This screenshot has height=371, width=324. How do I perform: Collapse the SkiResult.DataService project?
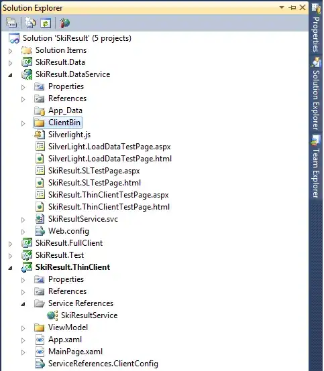point(10,75)
